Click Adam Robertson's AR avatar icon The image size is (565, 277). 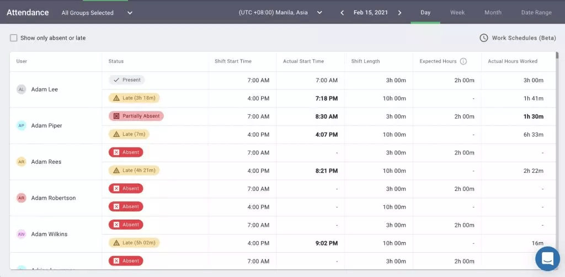coord(22,198)
